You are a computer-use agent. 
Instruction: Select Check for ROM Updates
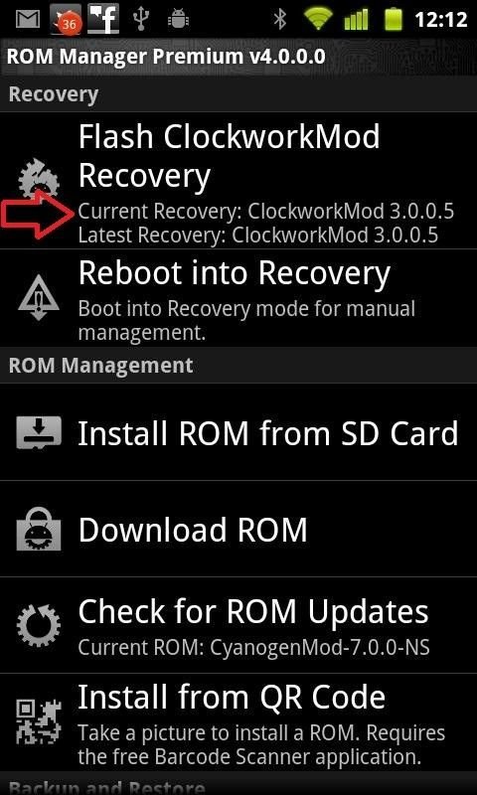tap(238, 625)
